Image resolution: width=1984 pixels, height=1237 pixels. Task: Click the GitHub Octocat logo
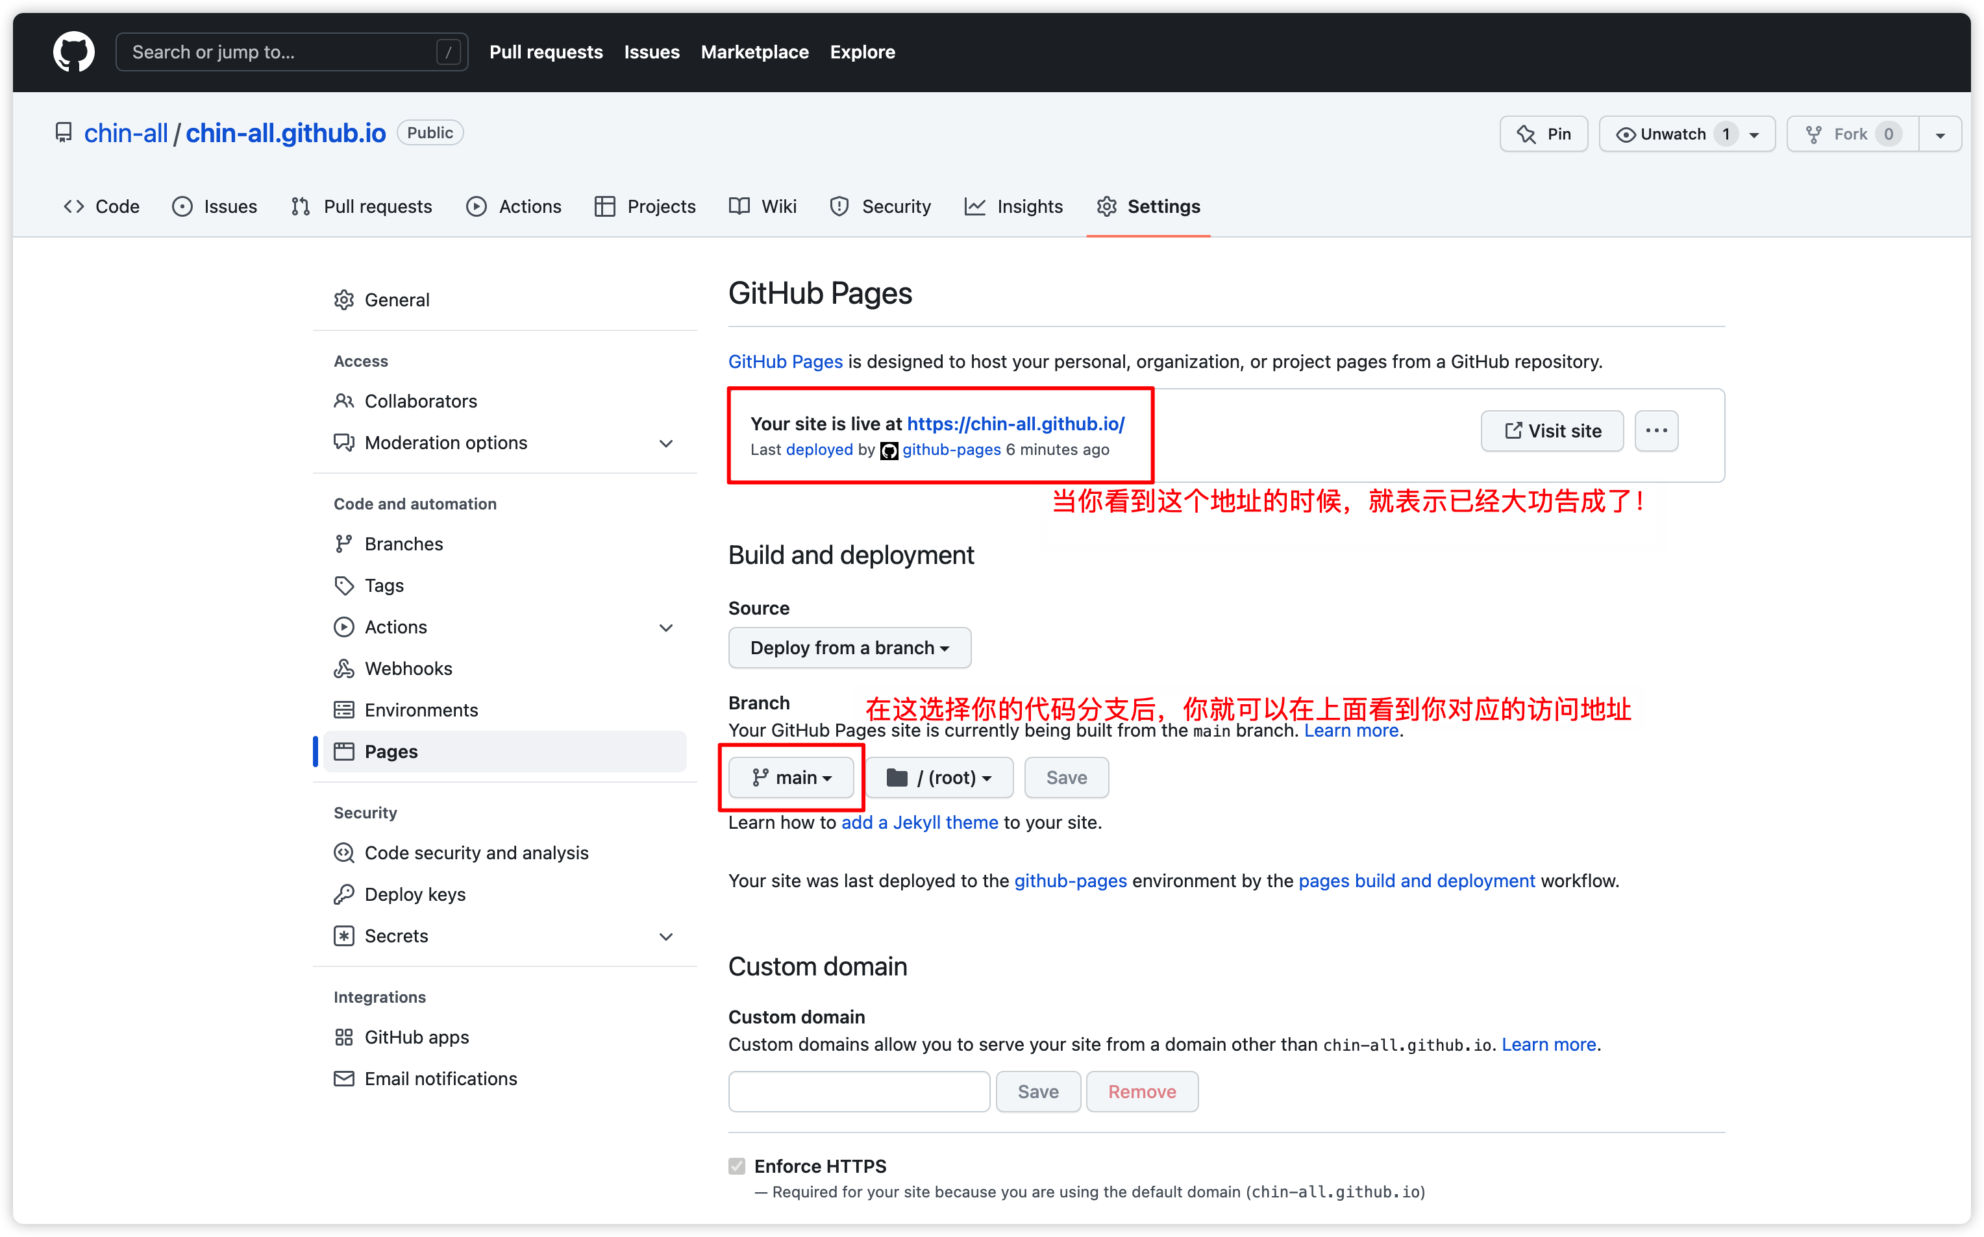click(73, 51)
